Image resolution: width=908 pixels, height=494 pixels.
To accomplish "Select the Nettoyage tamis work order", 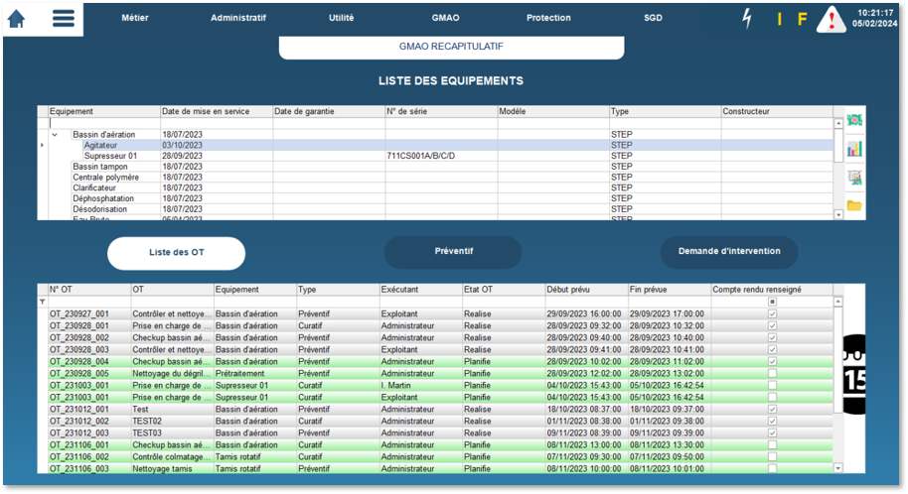I will [440, 468].
